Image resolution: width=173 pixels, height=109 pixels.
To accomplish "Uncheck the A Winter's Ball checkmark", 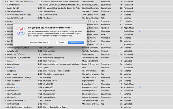I will tap(5, 5).
